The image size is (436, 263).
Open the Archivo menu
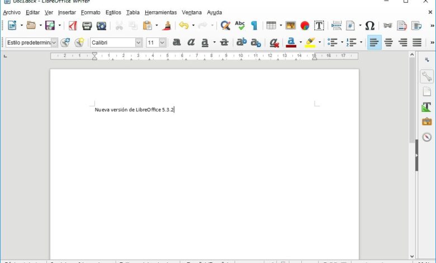12,12
